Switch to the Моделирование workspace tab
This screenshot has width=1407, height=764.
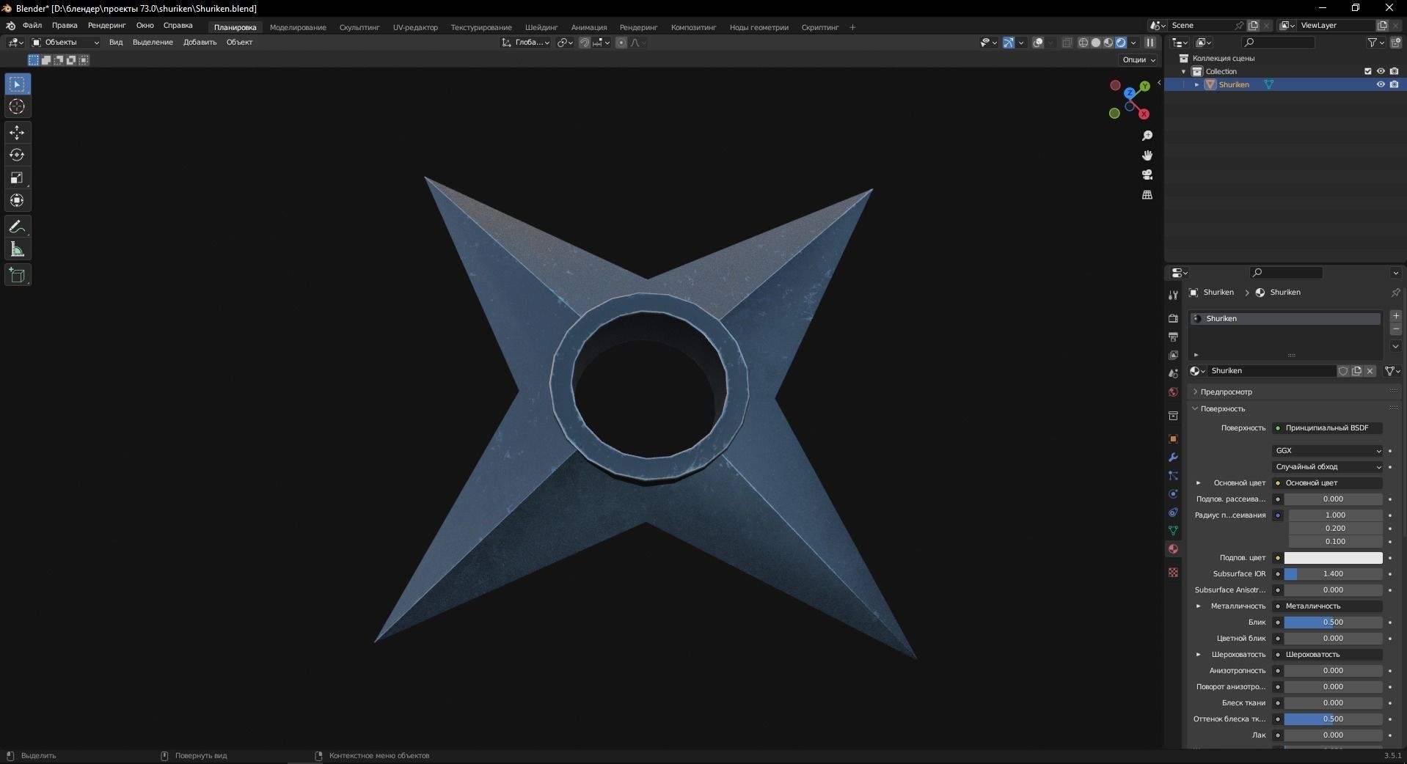298,28
